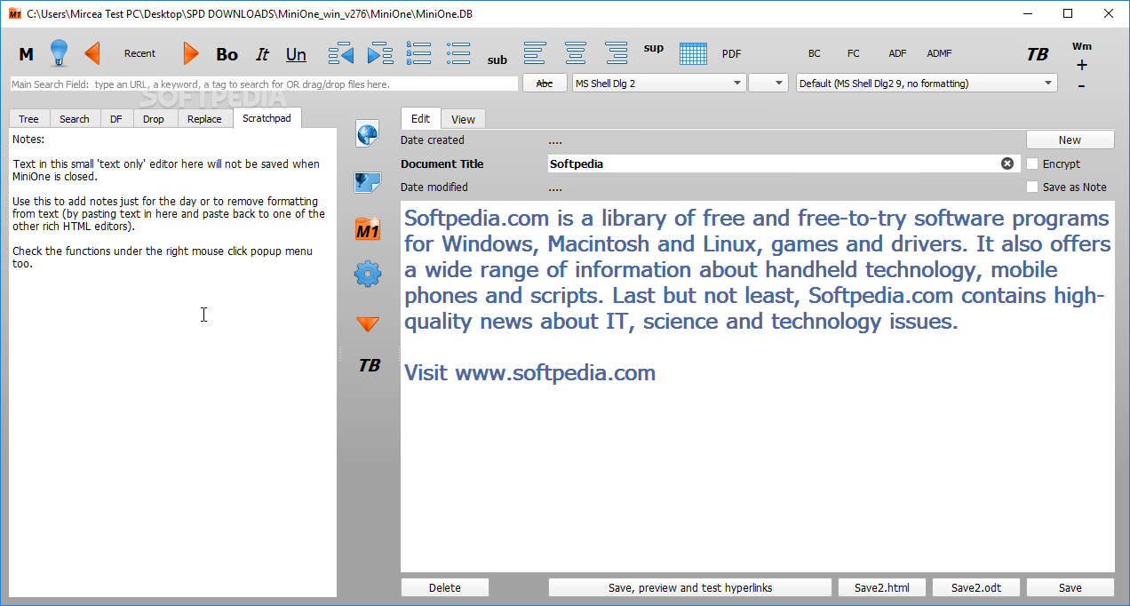Click the Save2.odt button
The height and width of the screenshot is (606, 1130).
tap(976, 587)
